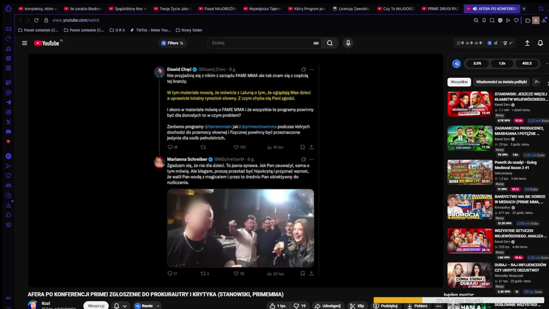Expand the vidIQ stats panel chevron

point(547,64)
